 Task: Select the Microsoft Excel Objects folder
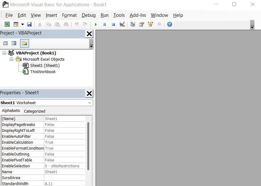(x=44, y=59)
